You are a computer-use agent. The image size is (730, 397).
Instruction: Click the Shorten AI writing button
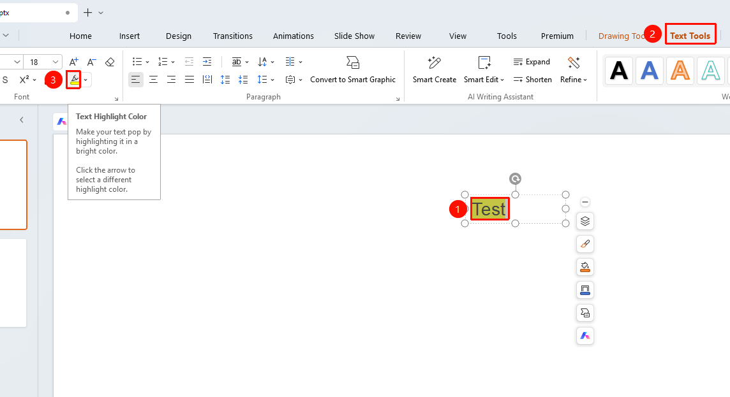pos(533,80)
